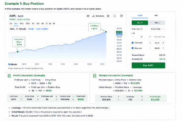Select the 30m timeframe
The image size is (183, 122).
click(x=28, y=23)
